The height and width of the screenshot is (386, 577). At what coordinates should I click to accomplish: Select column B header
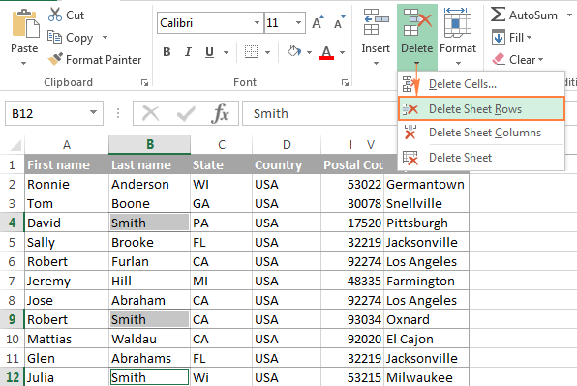(150, 145)
